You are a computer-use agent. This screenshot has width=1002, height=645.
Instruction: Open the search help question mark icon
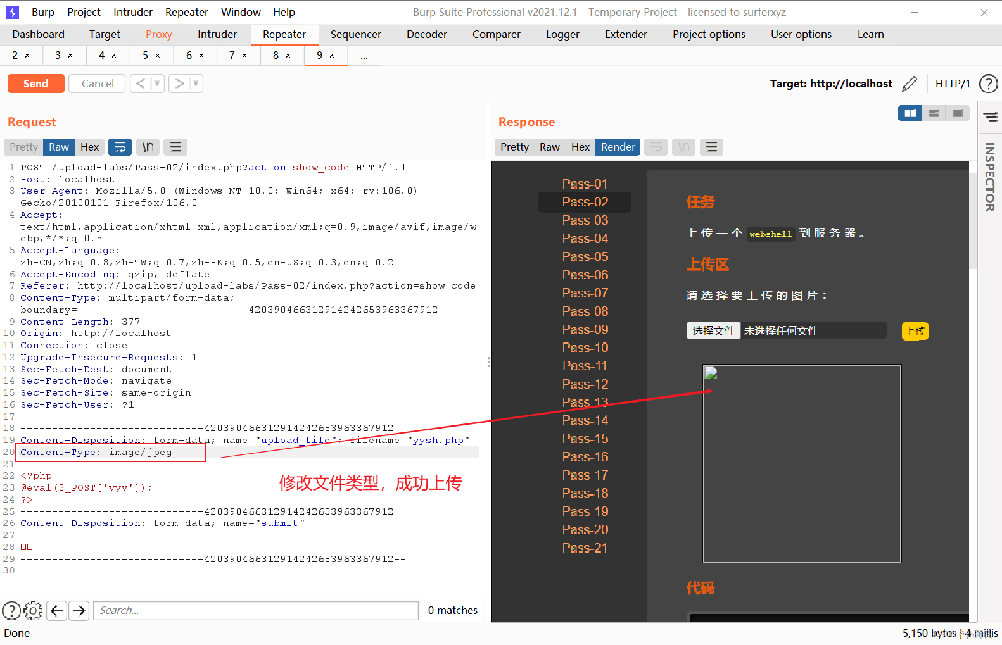click(11, 610)
